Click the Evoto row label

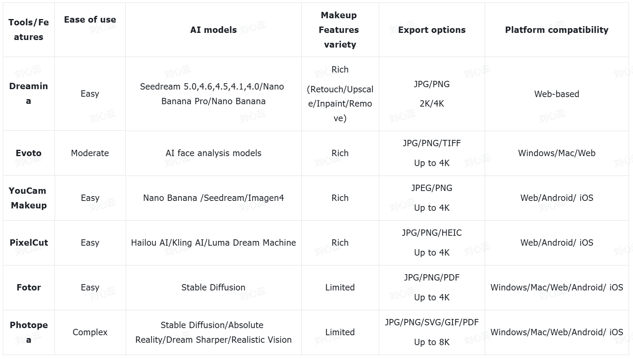[29, 153]
